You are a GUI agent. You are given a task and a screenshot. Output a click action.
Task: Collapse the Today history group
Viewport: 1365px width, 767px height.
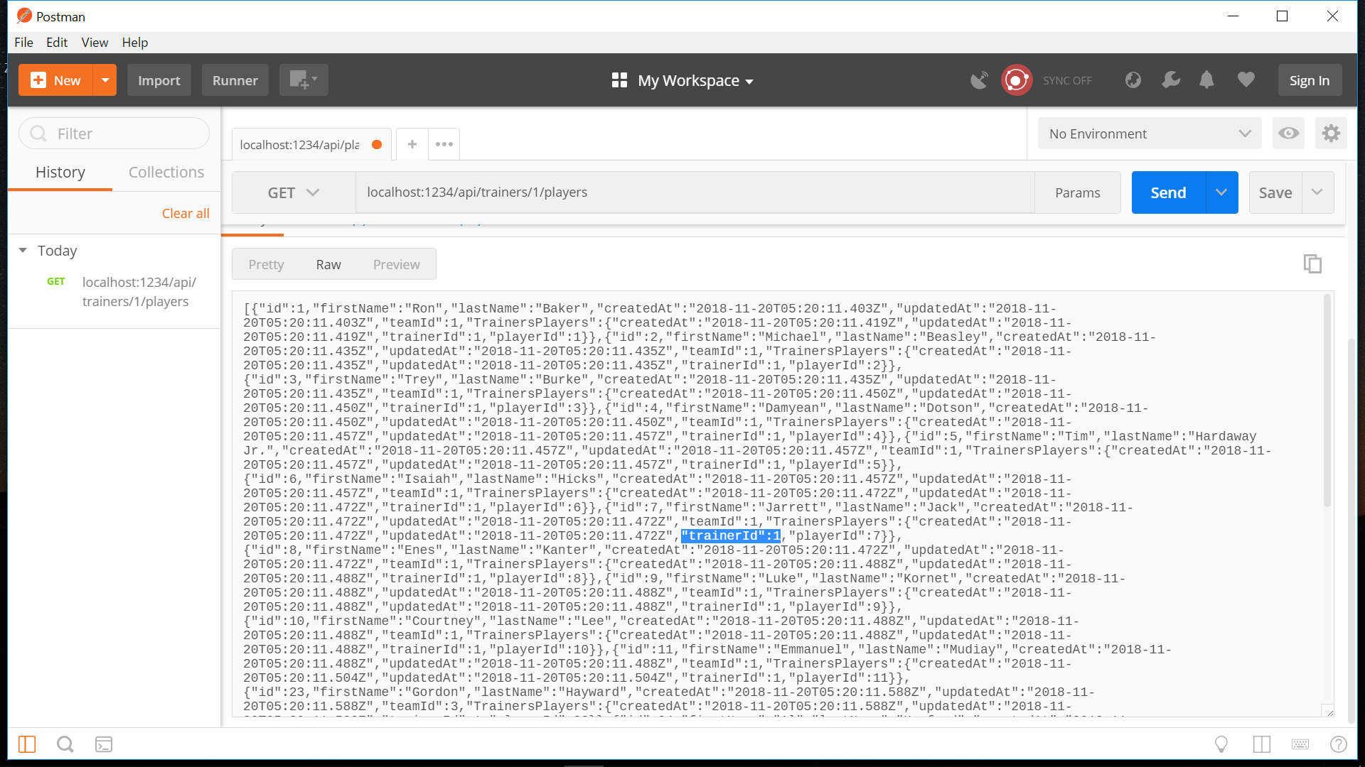[x=23, y=251]
